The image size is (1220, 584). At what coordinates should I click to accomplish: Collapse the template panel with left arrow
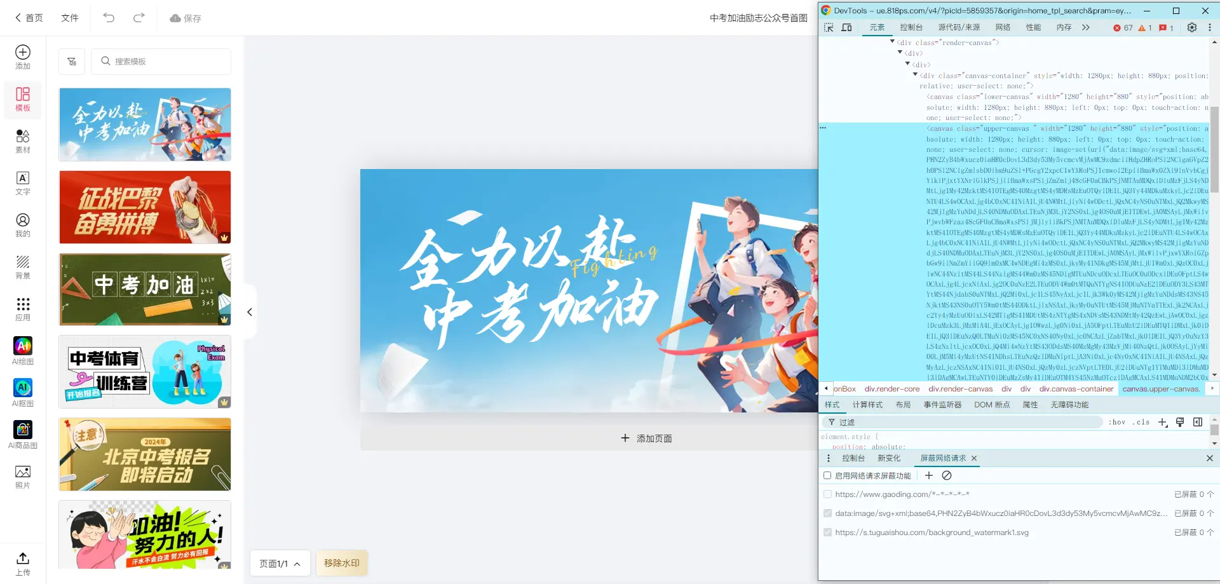tap(250, 312)
